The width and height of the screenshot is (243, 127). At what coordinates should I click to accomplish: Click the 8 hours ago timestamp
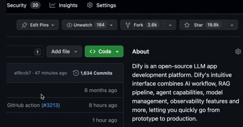click(x=103, y=105)
